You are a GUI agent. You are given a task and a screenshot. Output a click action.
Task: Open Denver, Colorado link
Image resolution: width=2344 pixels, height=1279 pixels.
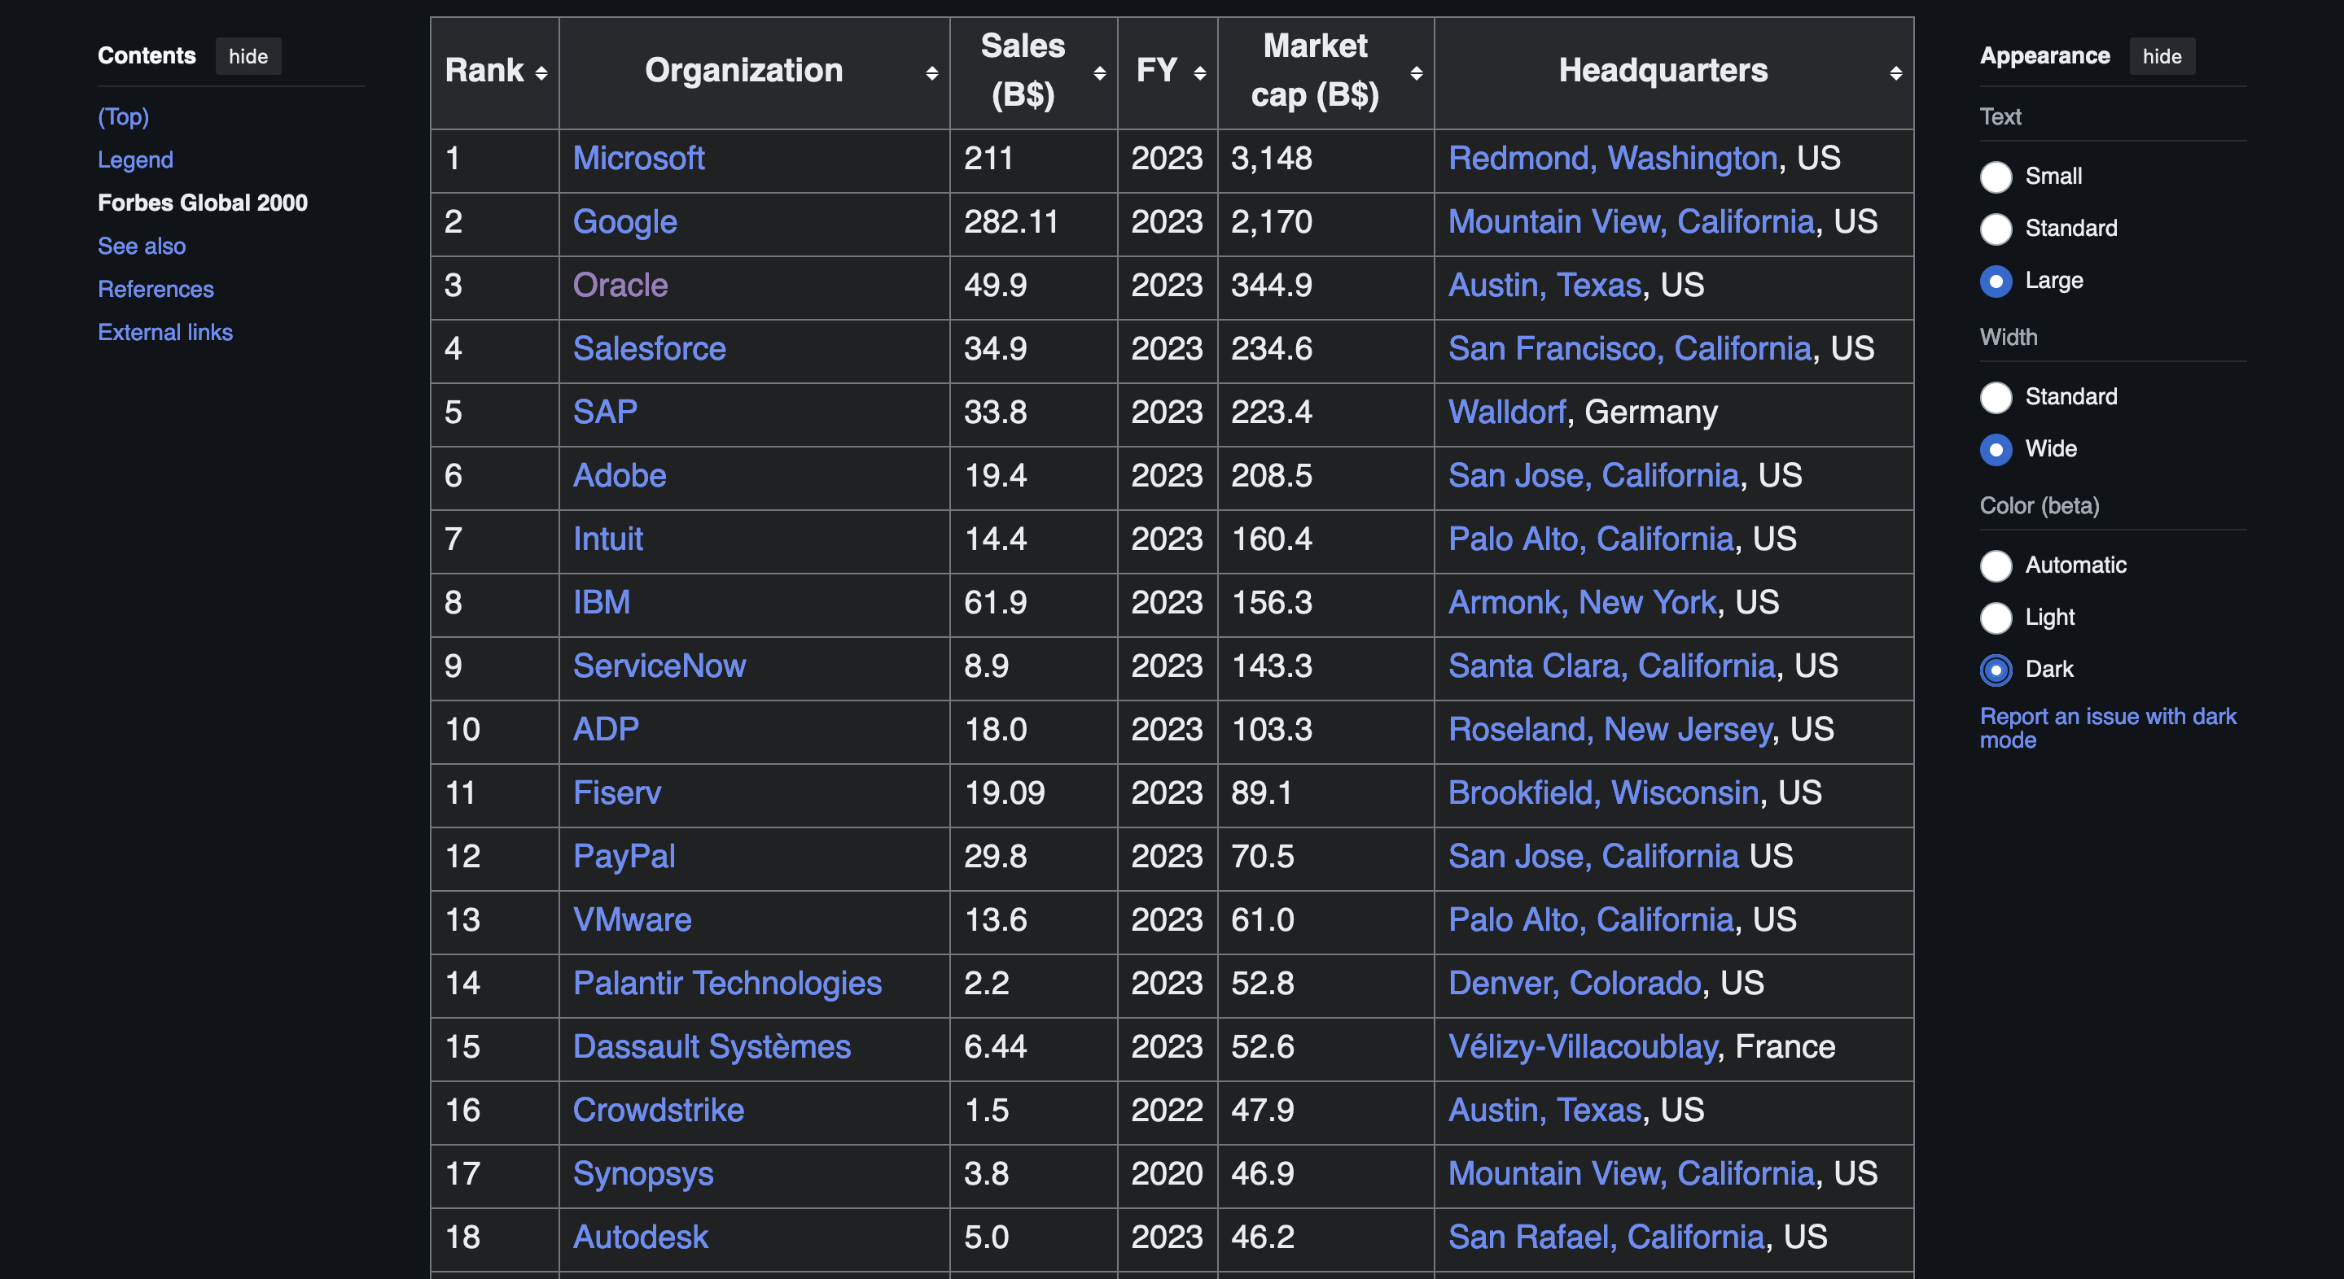click(1575, 984)
